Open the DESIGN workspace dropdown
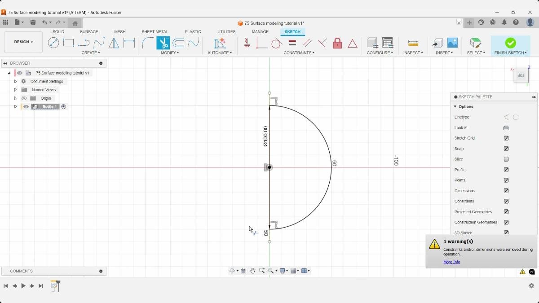Screen dimensions: 539x303 coord(23,42)
